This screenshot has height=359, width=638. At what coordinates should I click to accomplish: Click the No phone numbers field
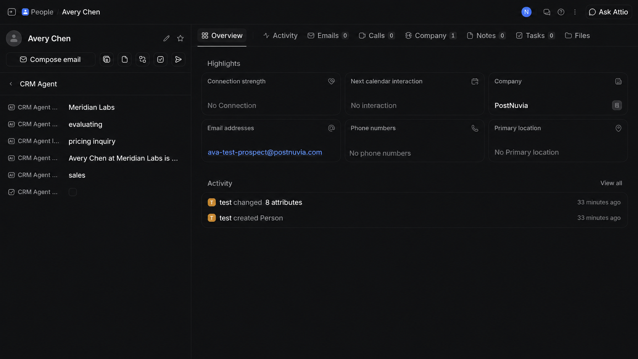(380, 153)
